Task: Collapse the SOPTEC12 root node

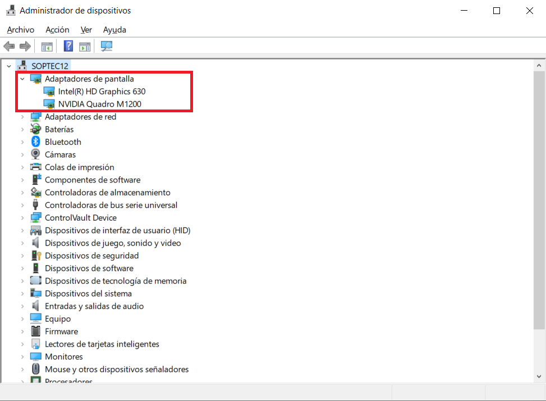Action: (x=9, y=66)
